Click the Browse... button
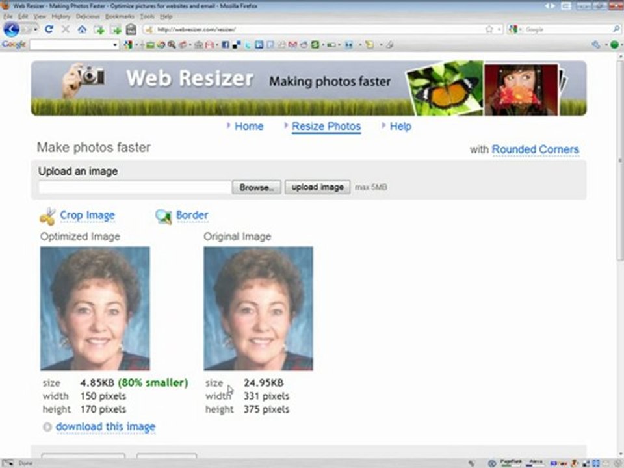This screenshot has height=468, width=624. click(x=256, y=187)
